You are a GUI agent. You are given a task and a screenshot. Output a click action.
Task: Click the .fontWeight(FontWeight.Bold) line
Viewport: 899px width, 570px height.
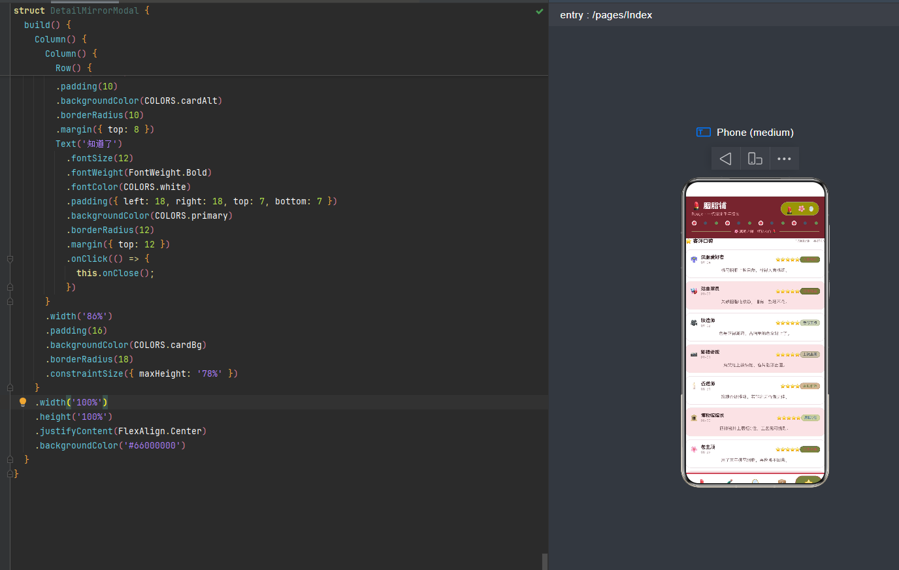click(139, 172)
